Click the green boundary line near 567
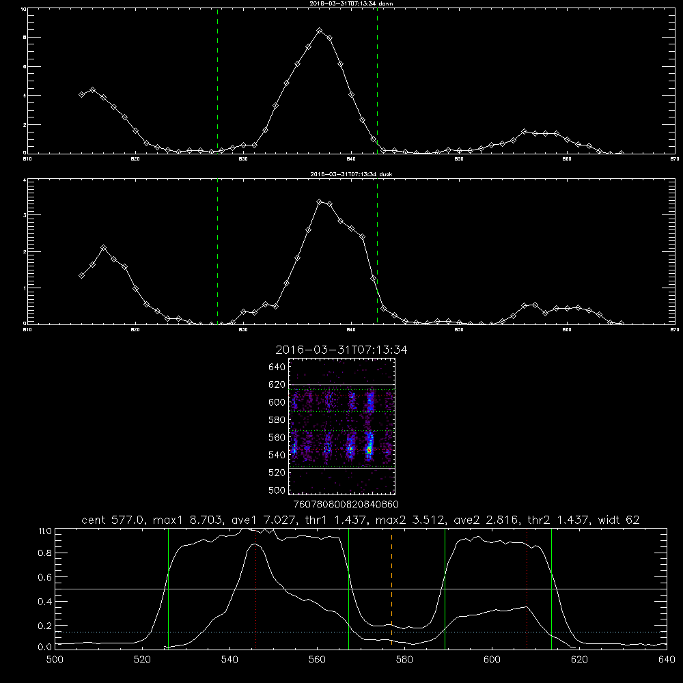 (x=348, y=588)
